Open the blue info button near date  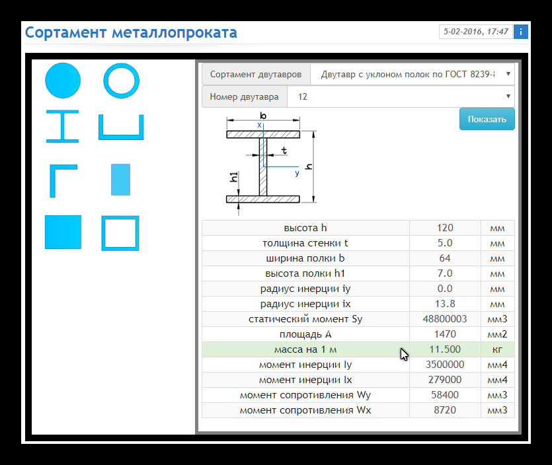coord(521,32)
